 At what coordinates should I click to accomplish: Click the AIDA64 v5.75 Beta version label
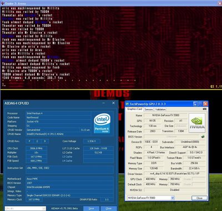[x=64, y=208]
